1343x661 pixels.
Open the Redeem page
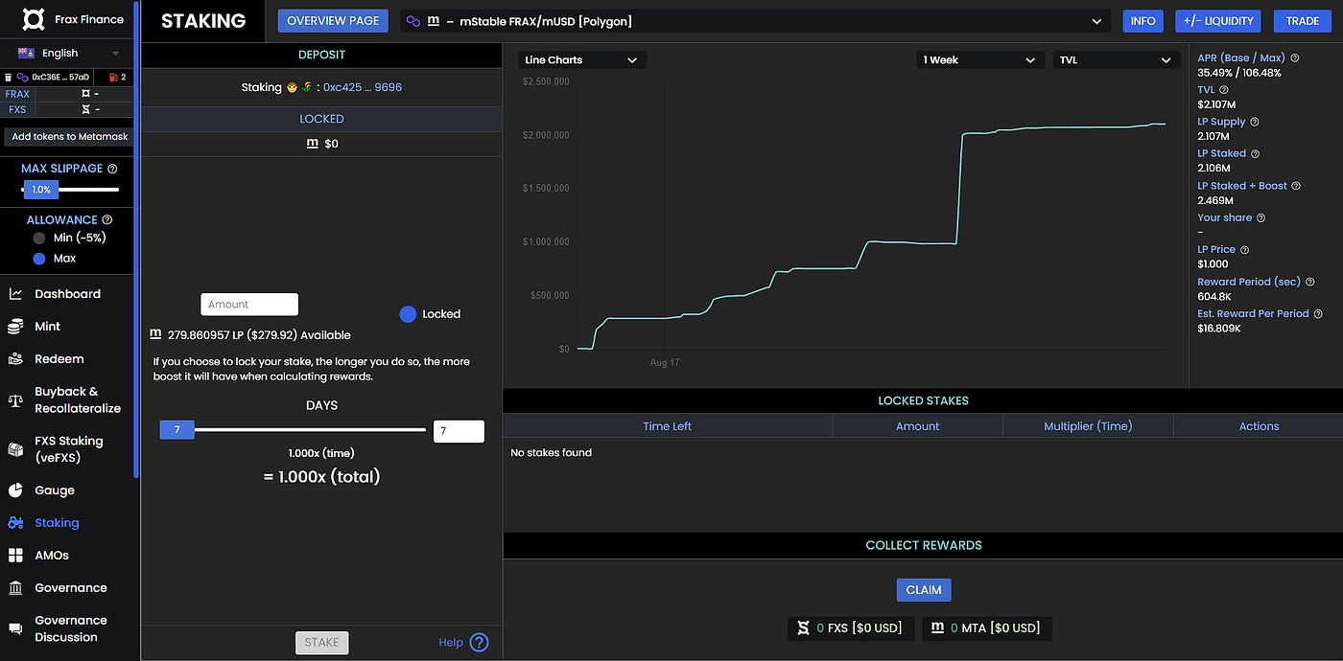[59, 359]
